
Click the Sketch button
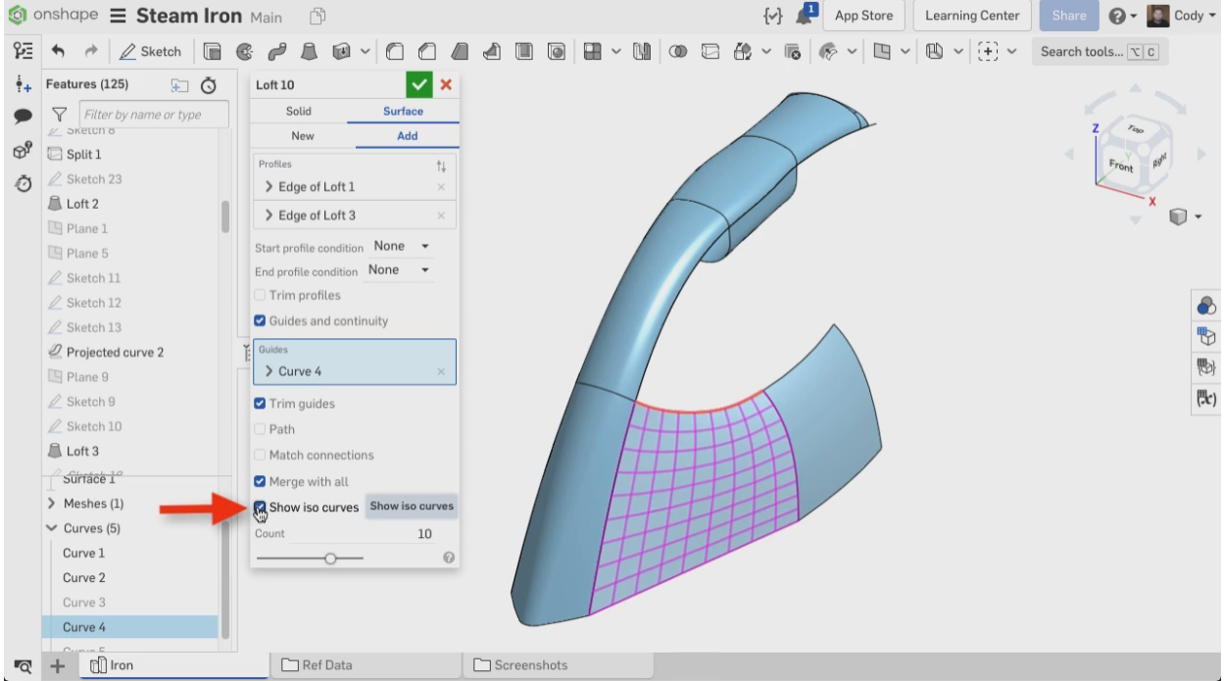tap(152, 51)
